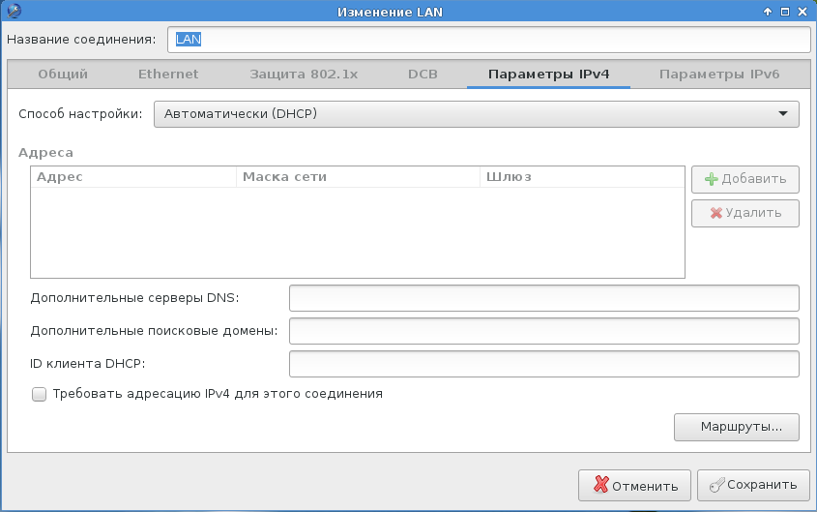
Task: Maximize the Изменение LAN window
Action: 785,11
